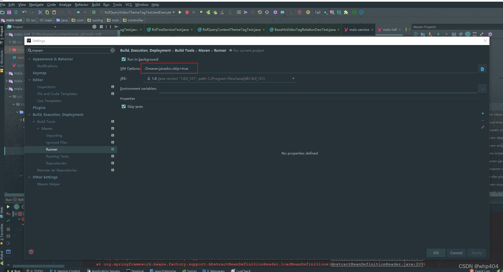Toggle Maven skip tests lightning icon
The width and height of the screenshot is (503, 272).
point(468,34)
